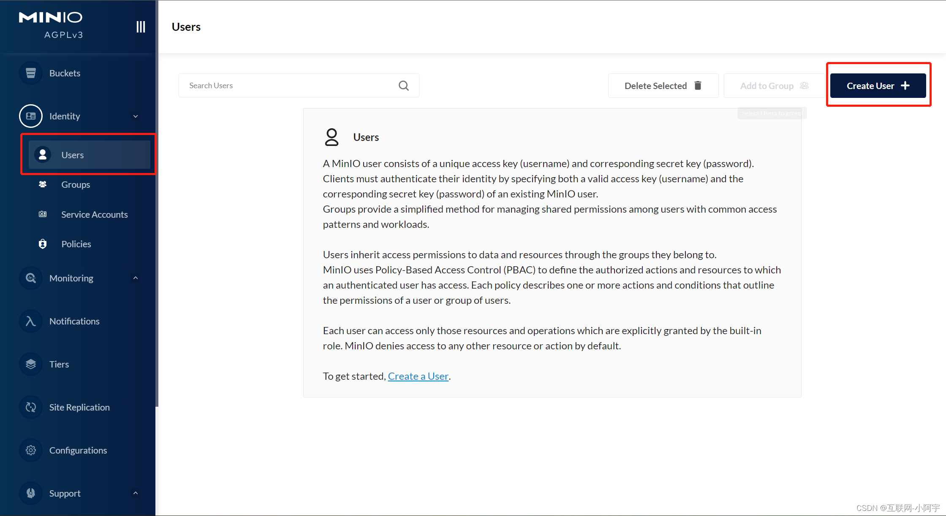Click the Tiers layers icon

(x=31, y=364)
